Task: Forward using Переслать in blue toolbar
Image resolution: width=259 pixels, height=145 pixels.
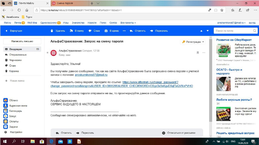Action: point(159,31)
